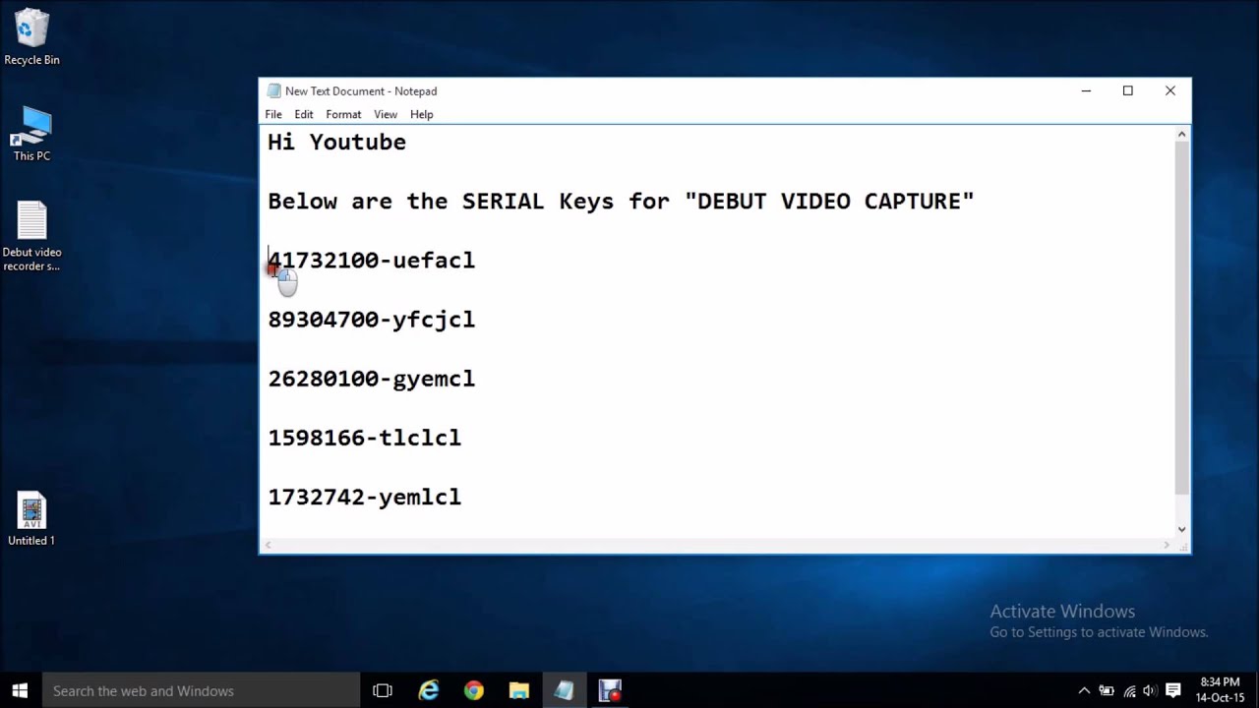Open the Windows Start button

coord(20,690)
